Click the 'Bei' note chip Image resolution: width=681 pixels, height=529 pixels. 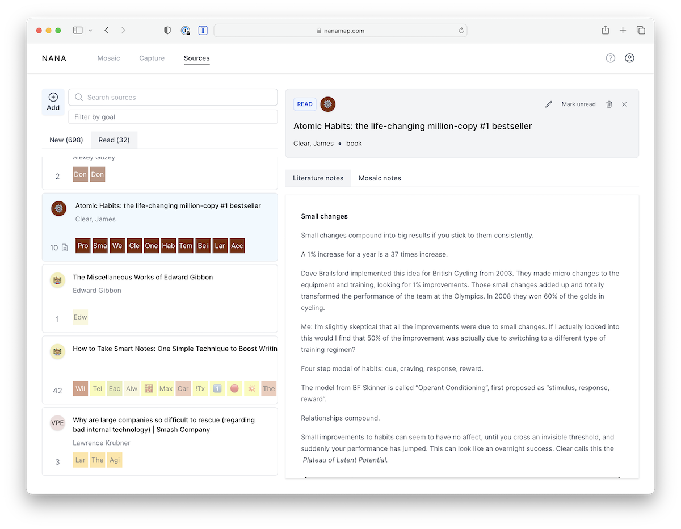coord(203,246)
